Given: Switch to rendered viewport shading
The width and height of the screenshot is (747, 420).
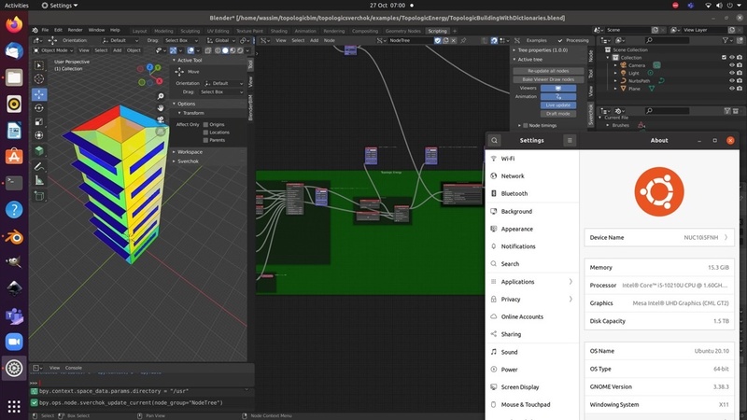Looking at the screenshot, I should [x=240, y=50].
